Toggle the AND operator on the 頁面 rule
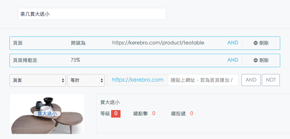This screenshot has width=290, height=139. coord(233,43)
